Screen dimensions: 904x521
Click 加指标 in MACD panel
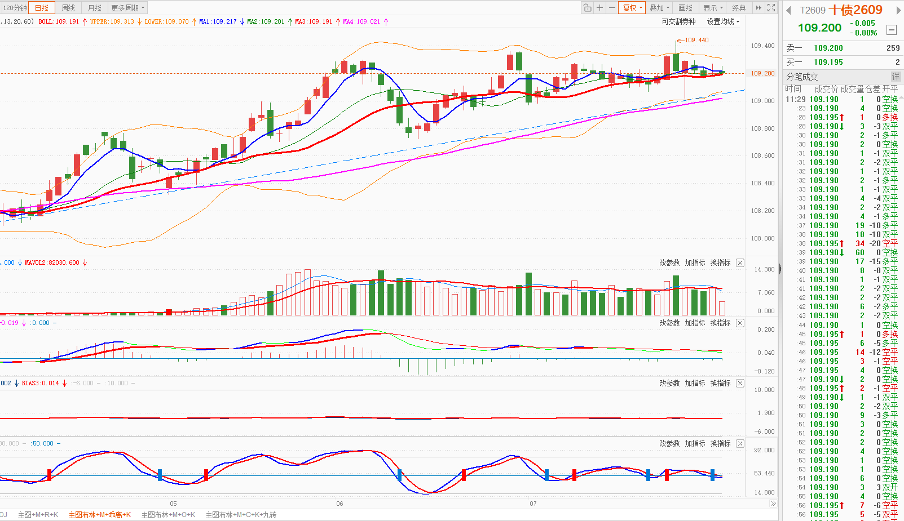pyautogui.click(x=695, y=323)
